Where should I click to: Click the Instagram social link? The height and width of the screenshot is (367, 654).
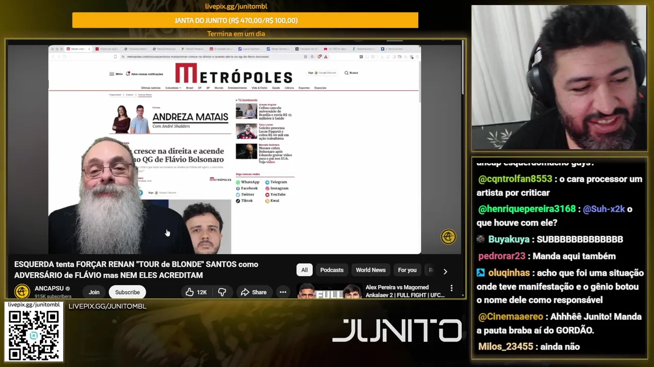pos(277,188)
